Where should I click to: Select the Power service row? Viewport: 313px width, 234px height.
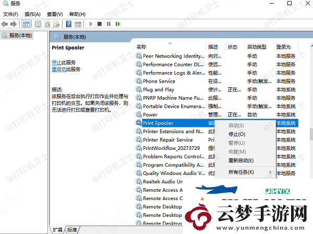217,115
